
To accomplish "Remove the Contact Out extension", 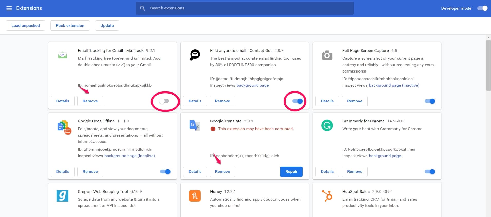I will point(222,101).
